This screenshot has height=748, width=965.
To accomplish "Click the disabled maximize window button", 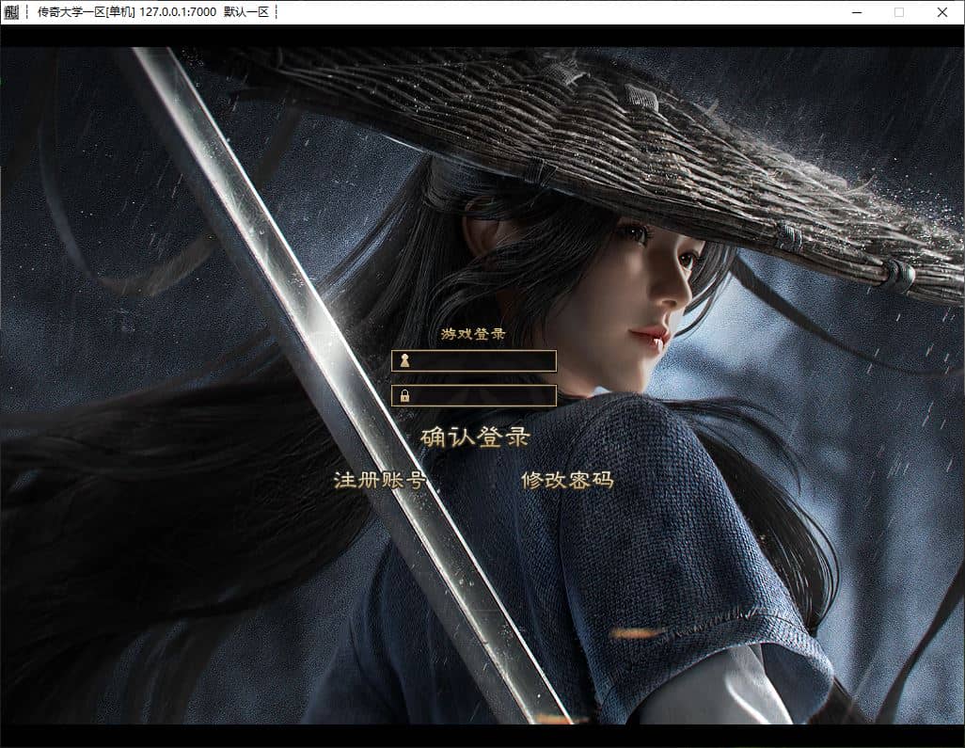I will tap(899, 11).
